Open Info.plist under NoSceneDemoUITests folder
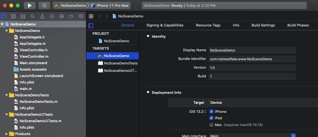Image resolution: width=318 pixels, height=137 pixels. pyautogui.click(x=27, y=127)
